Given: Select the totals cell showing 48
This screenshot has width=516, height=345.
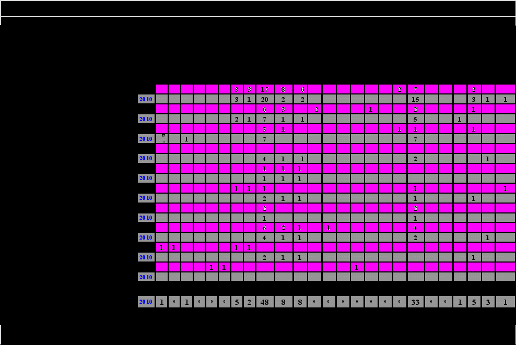Looking at the screenshot, I should pyautogui.click(x=265, y=302).
